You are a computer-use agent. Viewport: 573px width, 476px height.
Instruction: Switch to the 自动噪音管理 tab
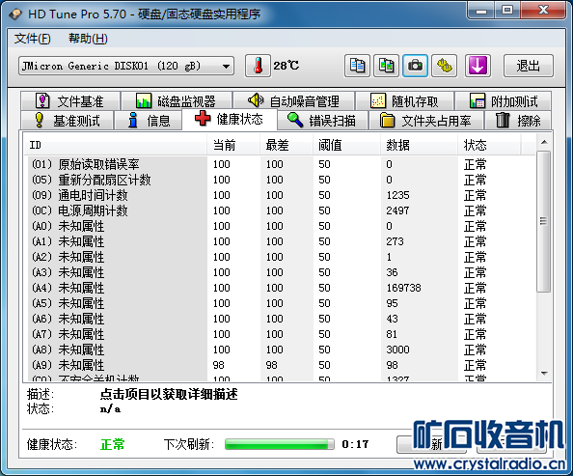pyautogui.click(x=294, y=101)
